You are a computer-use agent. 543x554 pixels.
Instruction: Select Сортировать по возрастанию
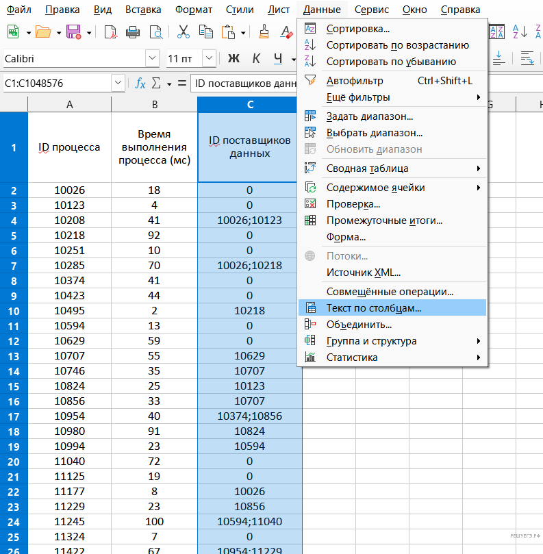(392, 45)
